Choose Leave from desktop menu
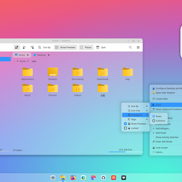Viewport: 182px width, 182px height. 167,152
